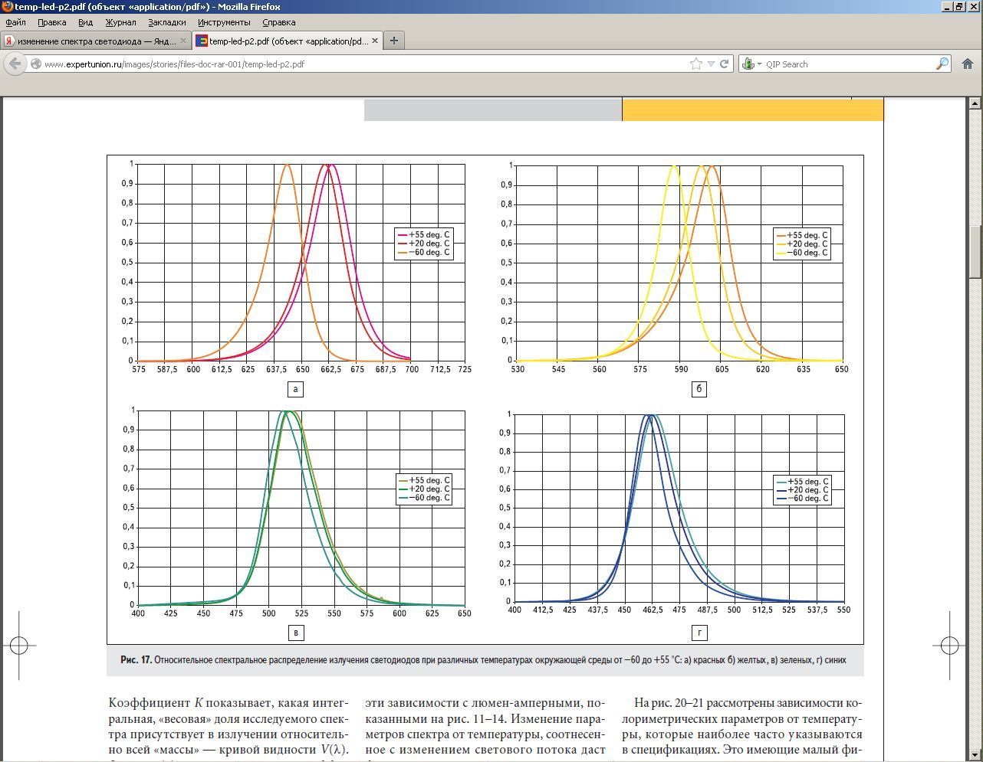Open the Журнал menu
Screen dimensions: 983x762
tap(120, 22)
